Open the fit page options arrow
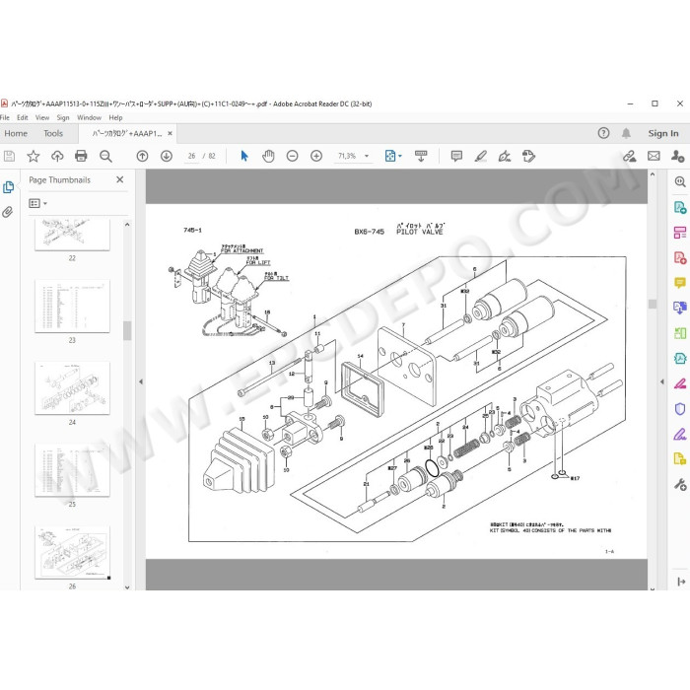 click(400, 156)
